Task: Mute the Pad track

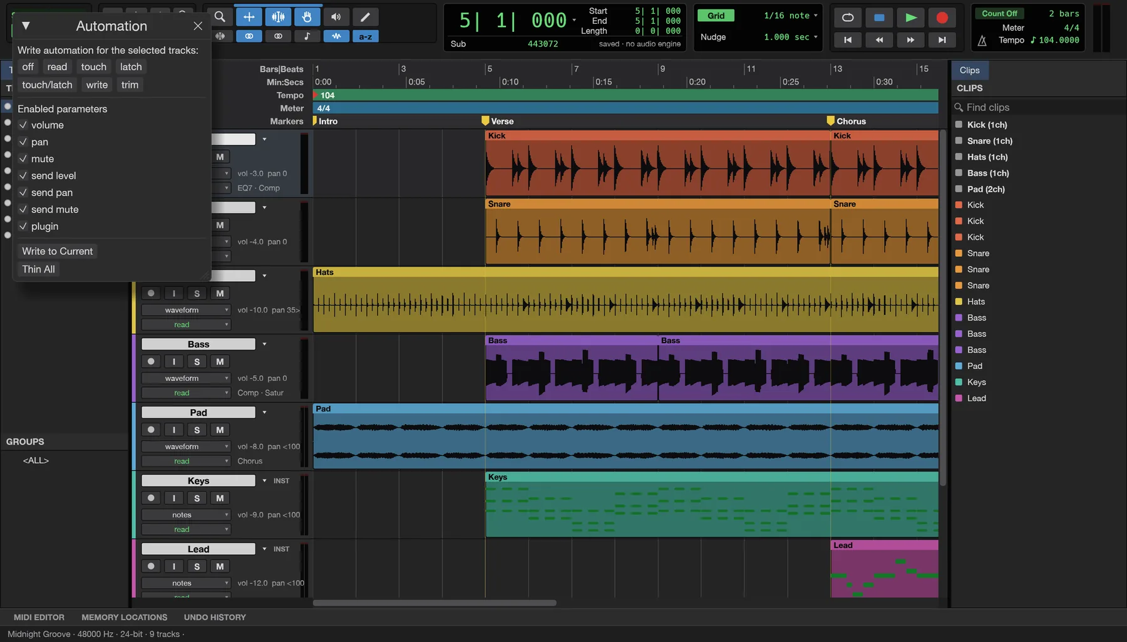Action: 220,430
